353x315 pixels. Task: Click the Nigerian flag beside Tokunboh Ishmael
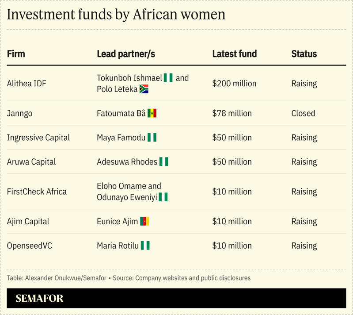click(x=168, y=78)
